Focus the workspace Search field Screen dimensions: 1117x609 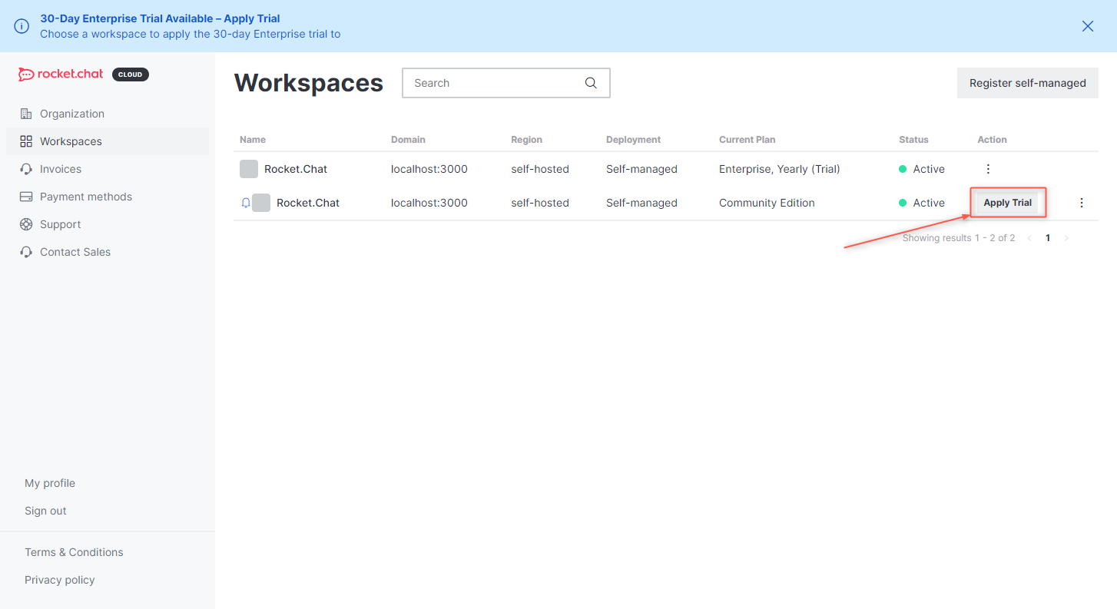pos(506,83)
